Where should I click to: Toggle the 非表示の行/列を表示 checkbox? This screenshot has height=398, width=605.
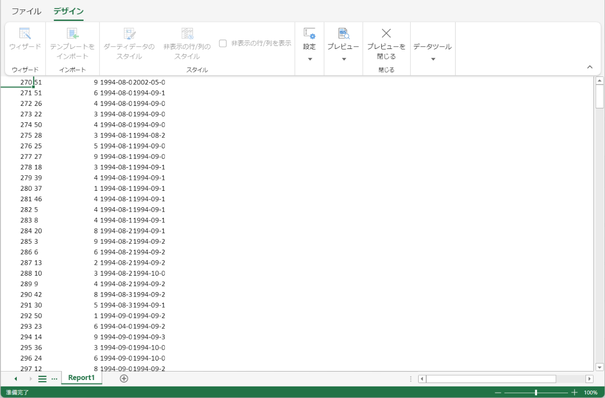pos(223,43)
